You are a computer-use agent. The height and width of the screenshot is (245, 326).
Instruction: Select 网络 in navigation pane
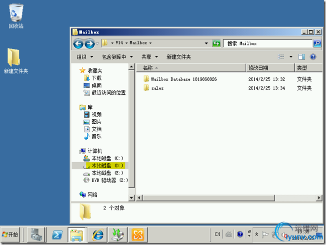coord(88,195)
